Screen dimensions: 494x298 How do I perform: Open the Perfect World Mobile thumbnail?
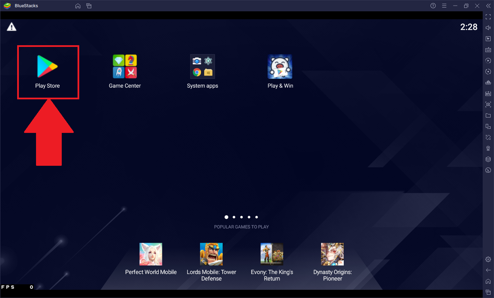151,254
